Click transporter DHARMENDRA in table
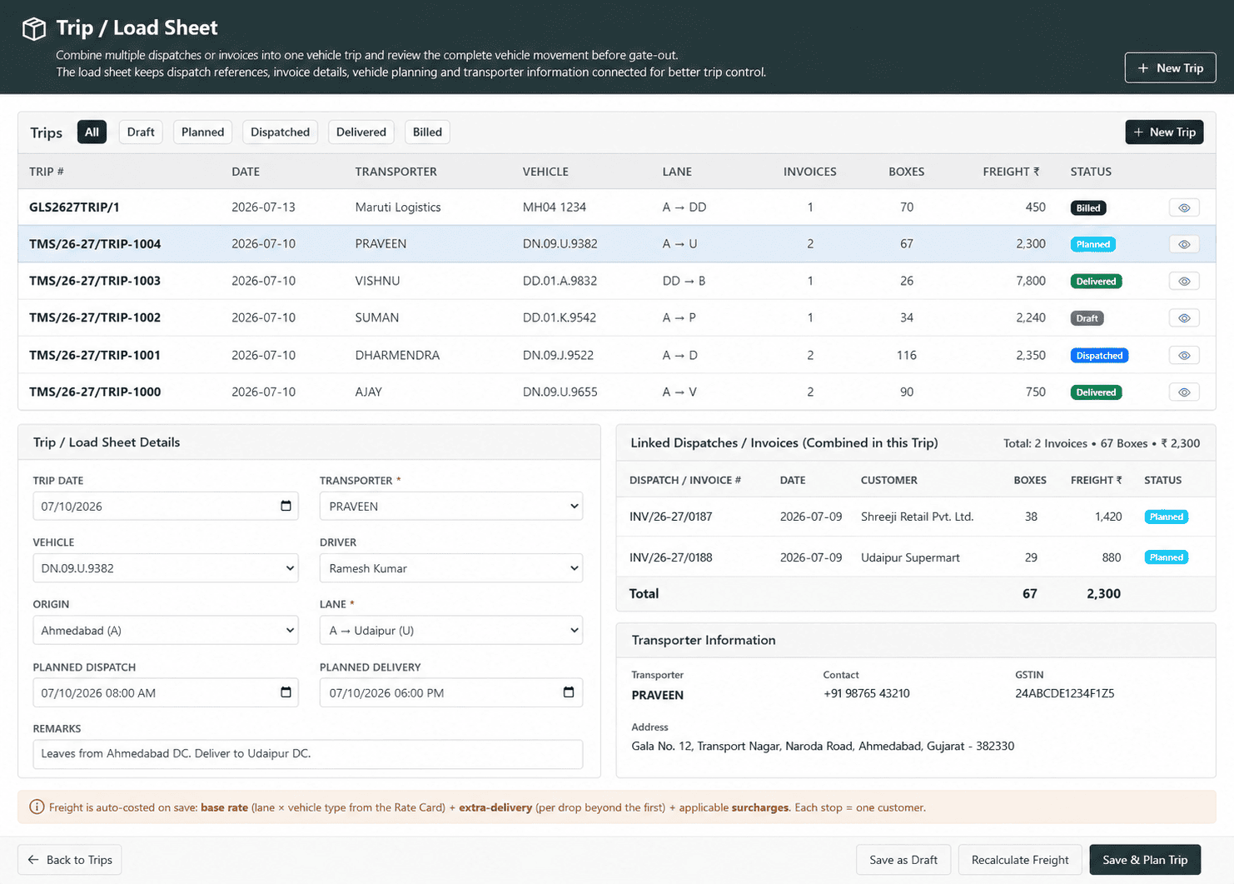This screenshot has width=1234, height=884. click(x=397, y=355)
